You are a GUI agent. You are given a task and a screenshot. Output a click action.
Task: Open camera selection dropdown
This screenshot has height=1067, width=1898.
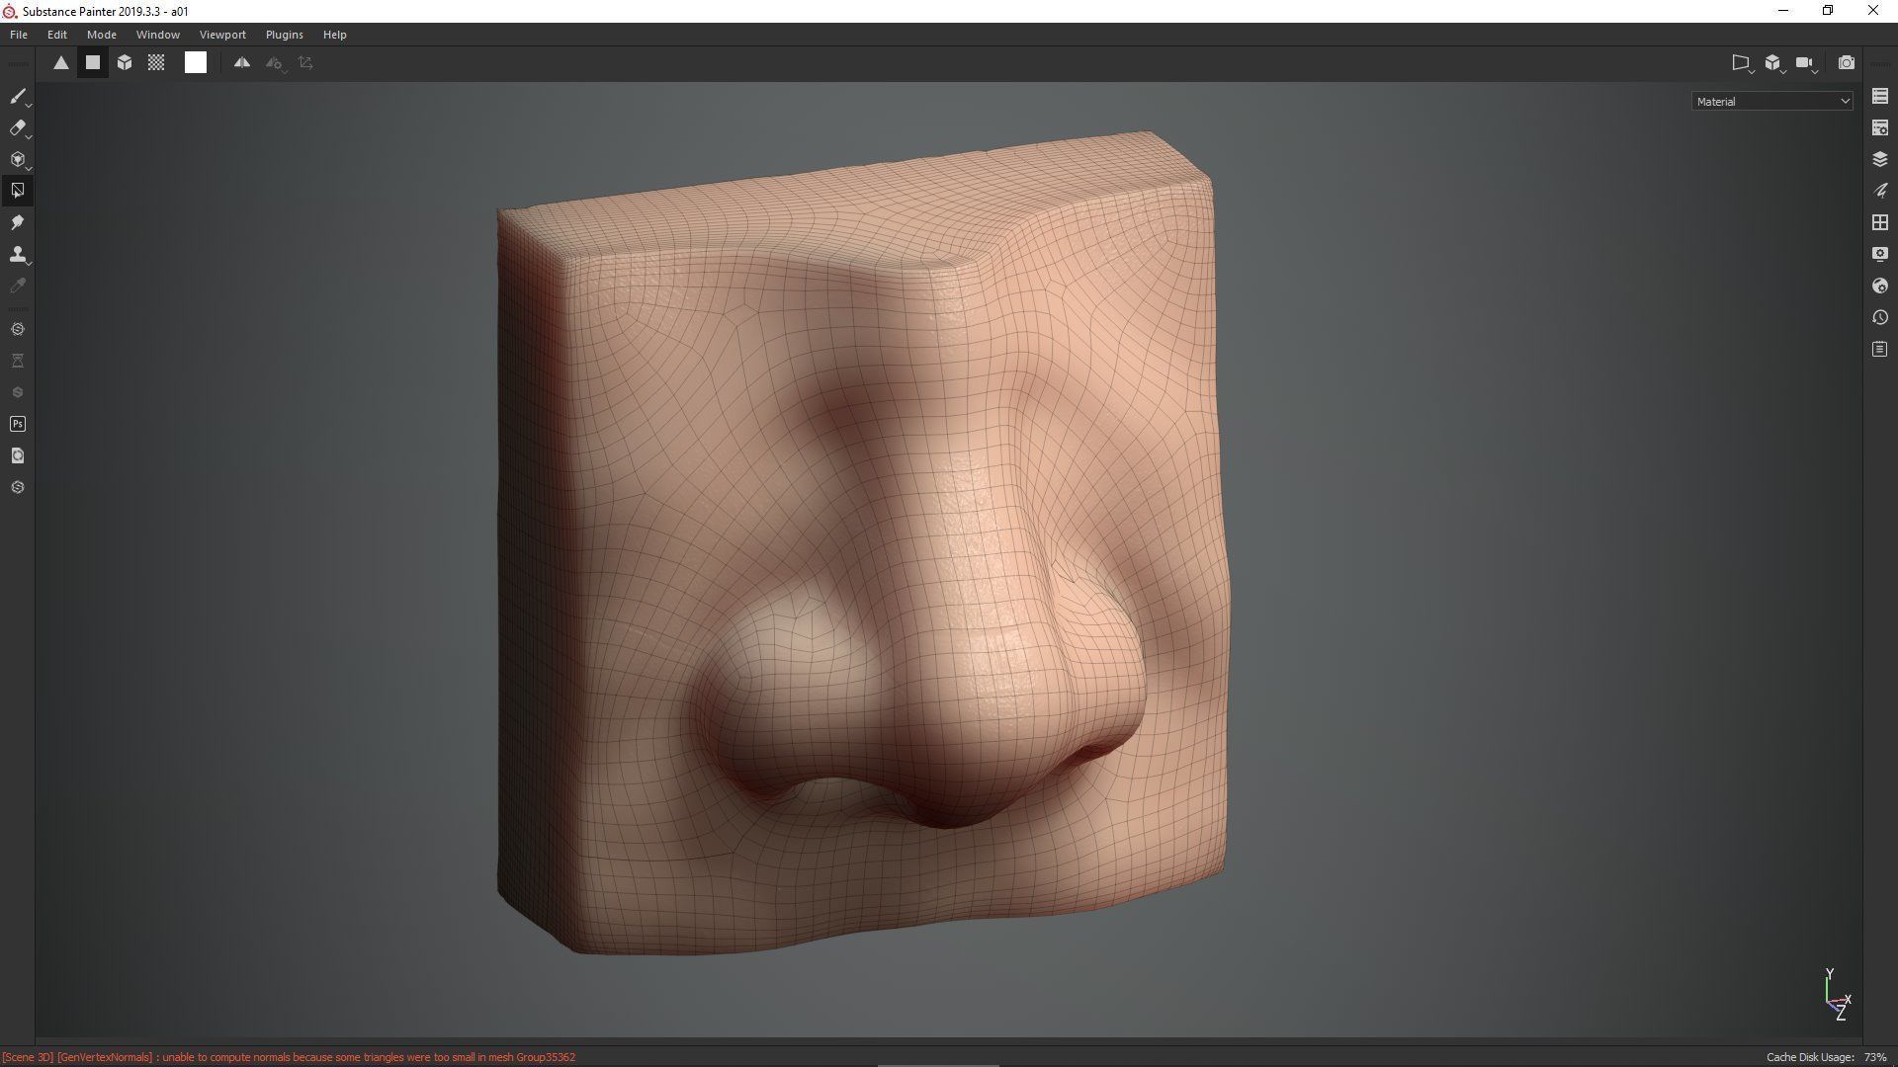click(x=1806, y=63)
